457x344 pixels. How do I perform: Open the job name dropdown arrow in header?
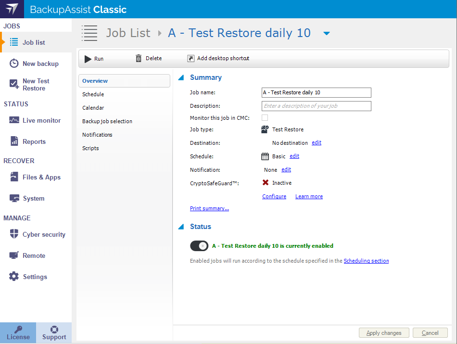click(x=327, y=33)
